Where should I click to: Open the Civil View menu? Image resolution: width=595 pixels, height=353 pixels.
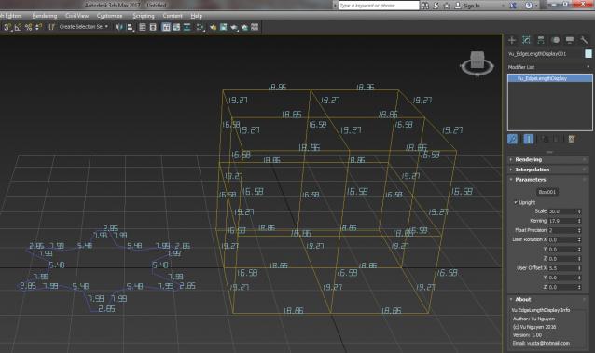76,16
